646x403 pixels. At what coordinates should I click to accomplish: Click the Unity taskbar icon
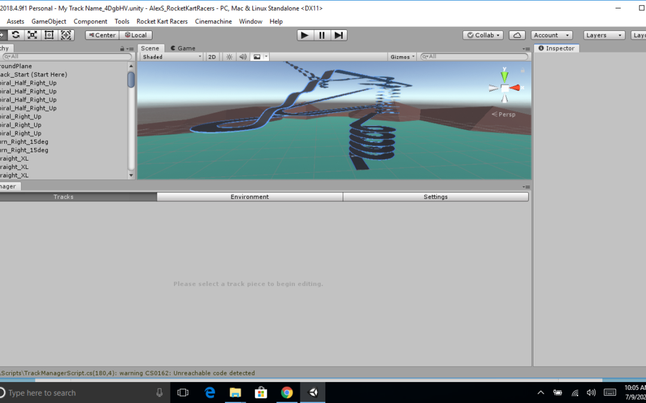(x=313, y=393)
